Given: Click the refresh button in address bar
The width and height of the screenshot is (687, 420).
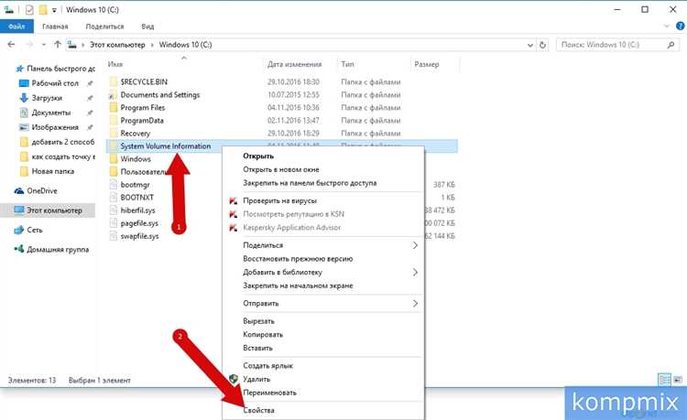Looking at the screenshot, I should [x=540, y=44].
